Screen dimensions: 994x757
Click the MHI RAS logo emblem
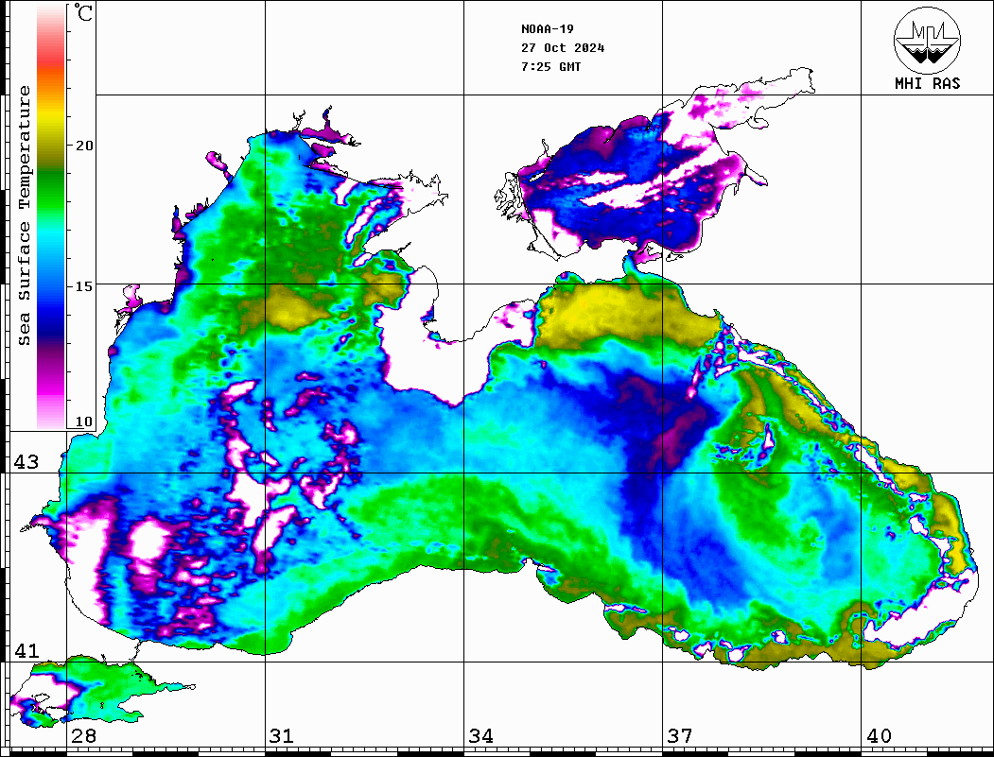coord(928,40)
